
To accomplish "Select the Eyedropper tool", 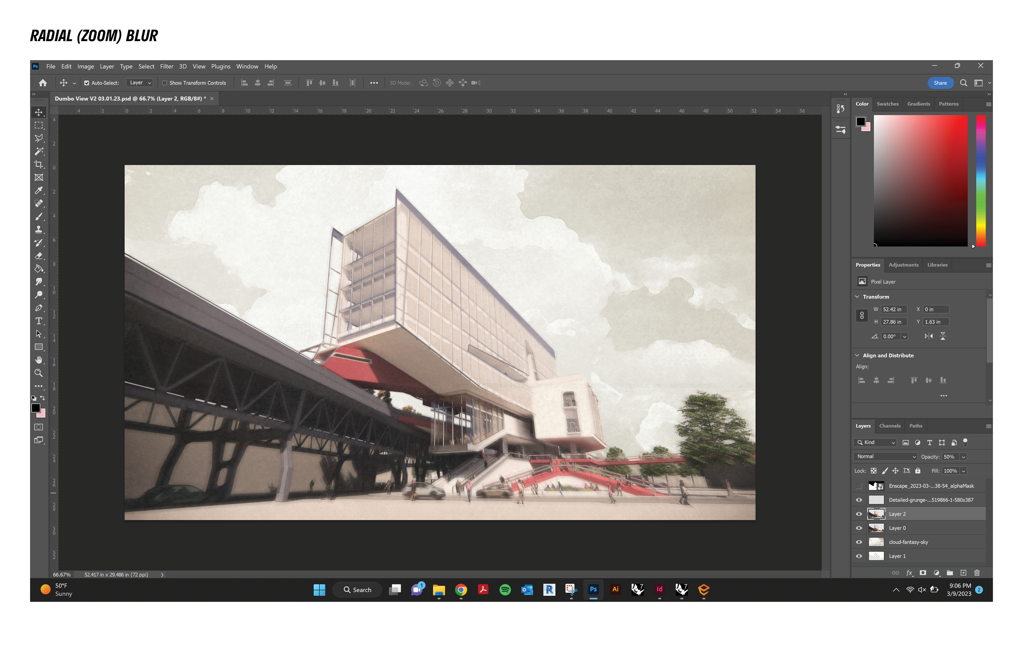I will click(x=39, y=190).
